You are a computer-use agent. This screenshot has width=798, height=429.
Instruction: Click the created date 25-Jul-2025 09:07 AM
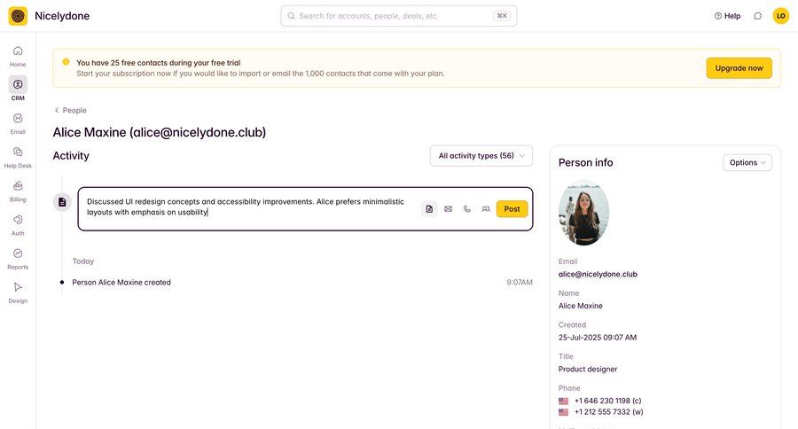598,338
